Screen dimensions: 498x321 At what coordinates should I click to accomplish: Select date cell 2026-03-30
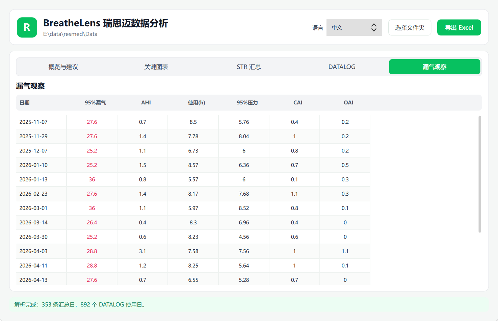[41, 237]
